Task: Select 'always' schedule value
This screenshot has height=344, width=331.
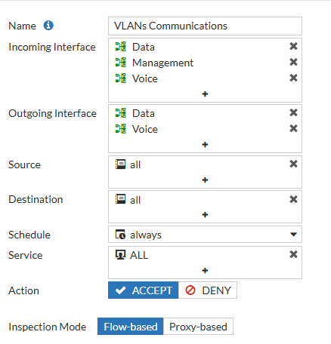Action: [146, 235]
